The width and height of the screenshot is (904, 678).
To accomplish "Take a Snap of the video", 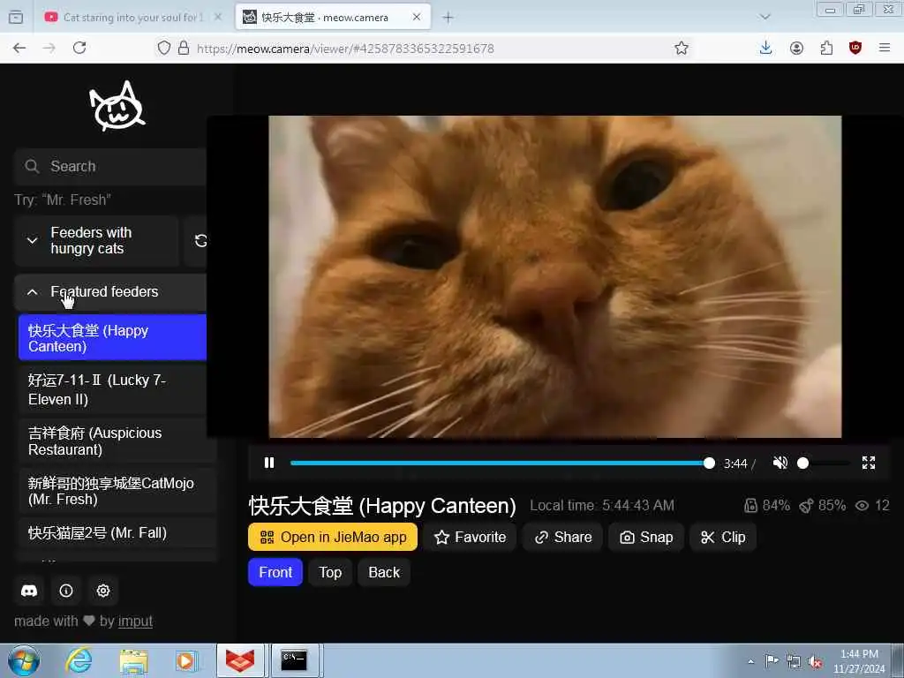I will 646,538.
